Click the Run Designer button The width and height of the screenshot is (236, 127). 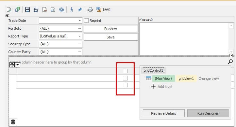coord(208,113)
